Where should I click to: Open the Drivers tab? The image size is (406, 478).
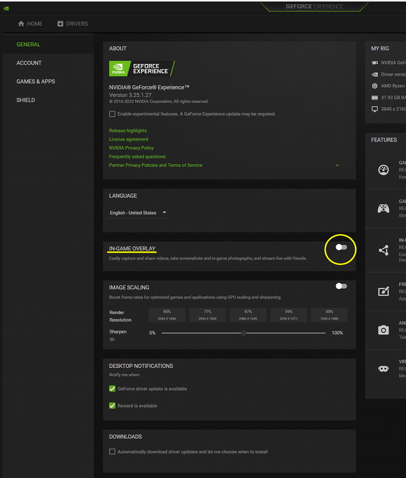(72, 24)
